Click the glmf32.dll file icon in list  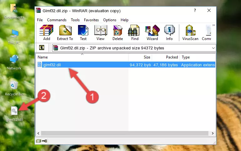click(39, 64)
